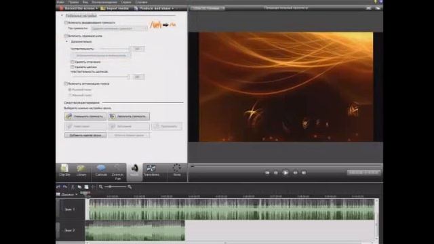The height and width of the screenshot is (244, 434).
Task: Select the male voice radio button
Action: (70, 89)
